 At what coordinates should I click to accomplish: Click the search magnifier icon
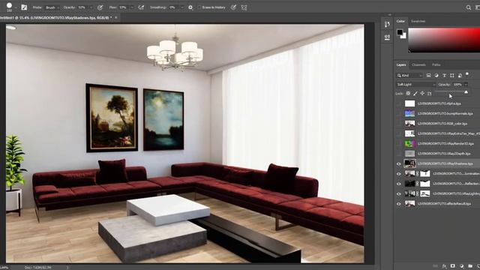(x=468, y=7)
